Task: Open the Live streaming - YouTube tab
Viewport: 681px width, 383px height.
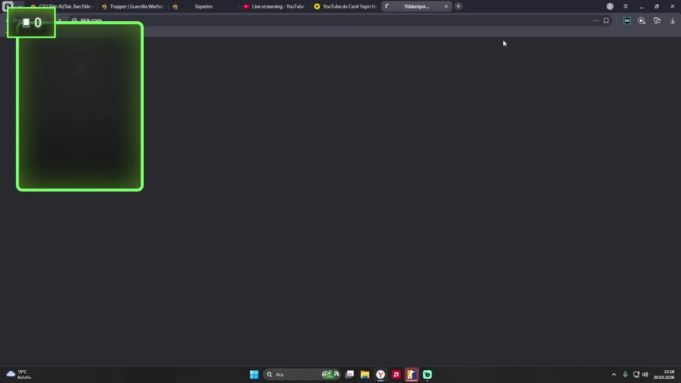Action: (273, 6)
